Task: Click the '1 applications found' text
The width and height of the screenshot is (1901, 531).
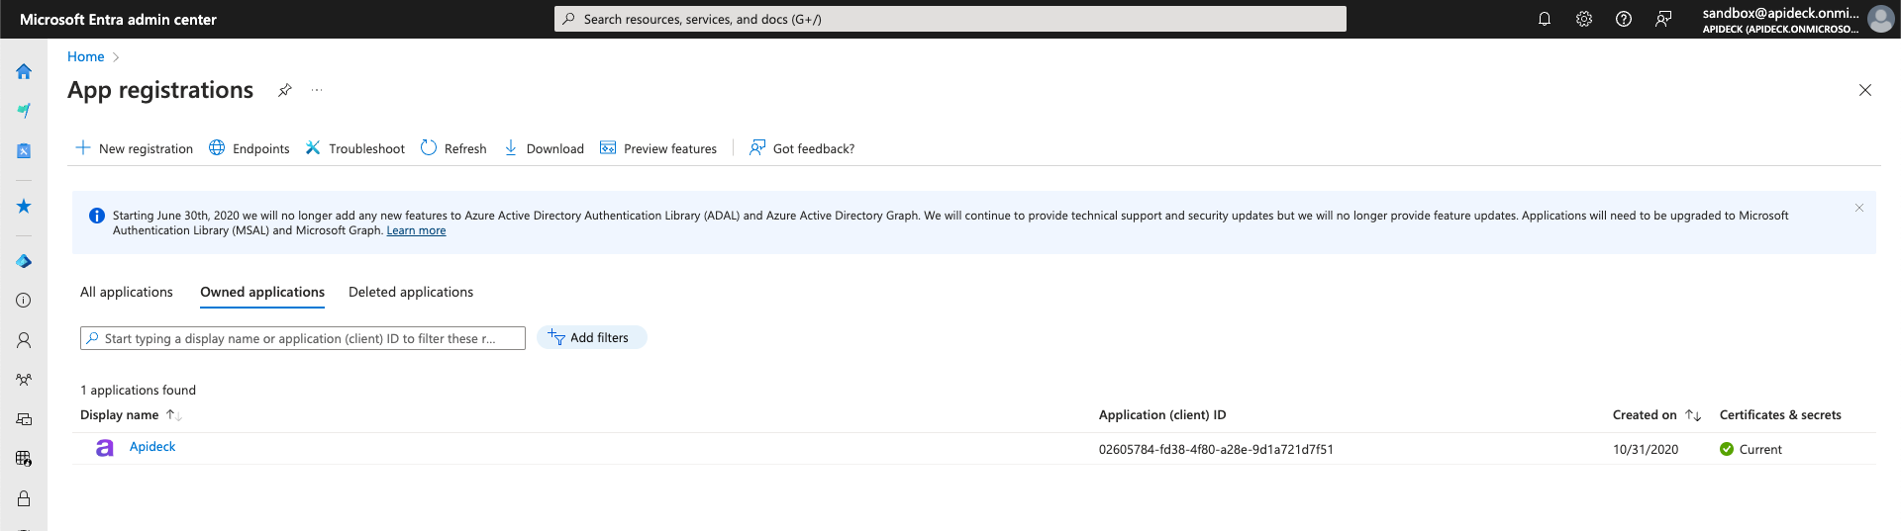Action: [x=138, y=391]
